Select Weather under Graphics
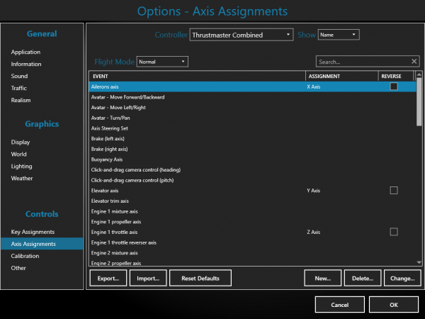This screenshot has height=319, width=425. coord(22,178)
